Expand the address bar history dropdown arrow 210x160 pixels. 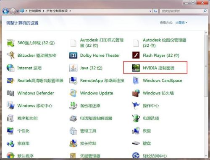click(x=150, y=11)
